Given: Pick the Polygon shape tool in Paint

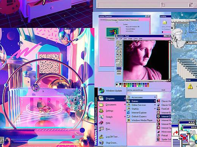Looking at the screenshot, I should 120,61.
